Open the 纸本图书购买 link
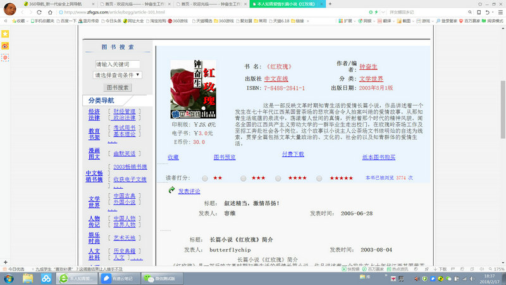Image resolution: width=506 pixels, height=285 pixels. (x=379, y=157)
